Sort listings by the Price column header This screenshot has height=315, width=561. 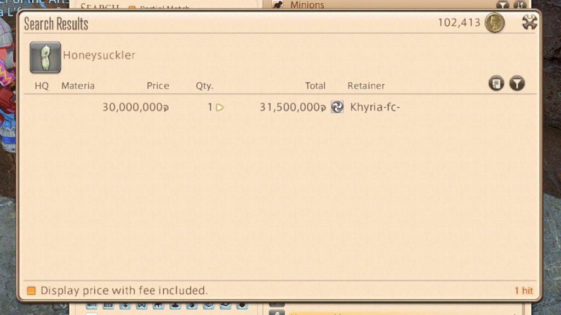(158, 86)
